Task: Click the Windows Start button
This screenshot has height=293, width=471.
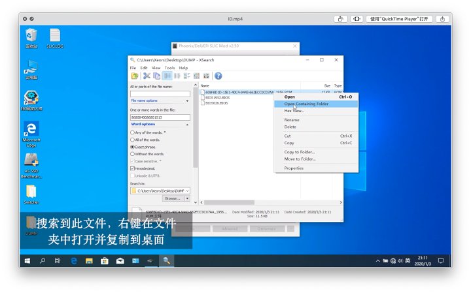Action: [x=28, y=260]
